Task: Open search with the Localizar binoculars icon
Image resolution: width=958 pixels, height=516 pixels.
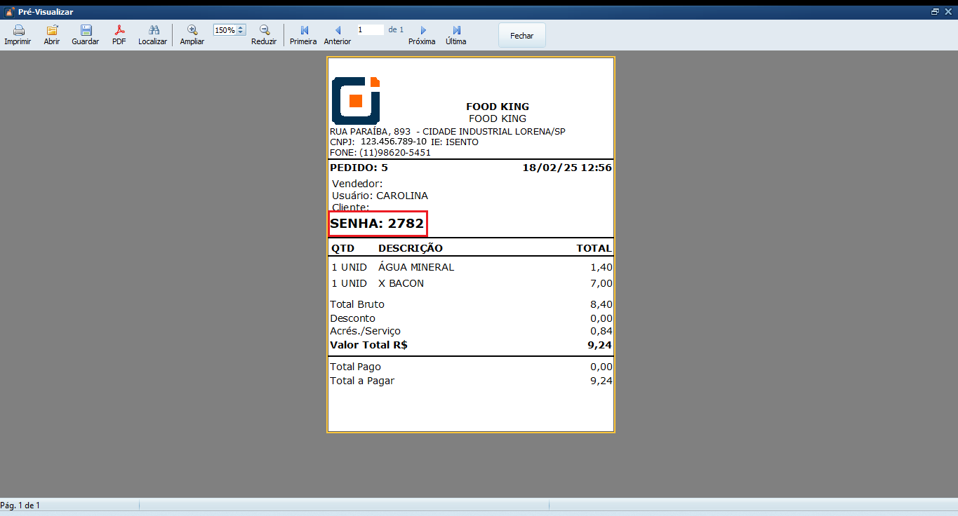Action: click(152, 31)
